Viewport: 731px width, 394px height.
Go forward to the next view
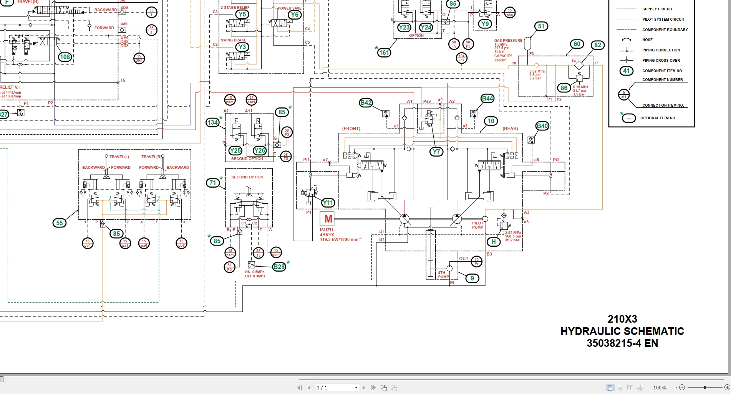click(x=393, y=387)
